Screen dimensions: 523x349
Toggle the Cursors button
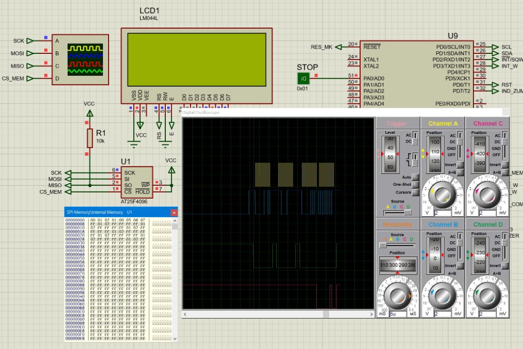(415, 192)
